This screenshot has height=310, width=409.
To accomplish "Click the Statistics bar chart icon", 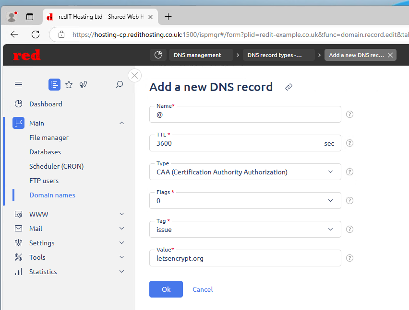I will tap(18, 272).
